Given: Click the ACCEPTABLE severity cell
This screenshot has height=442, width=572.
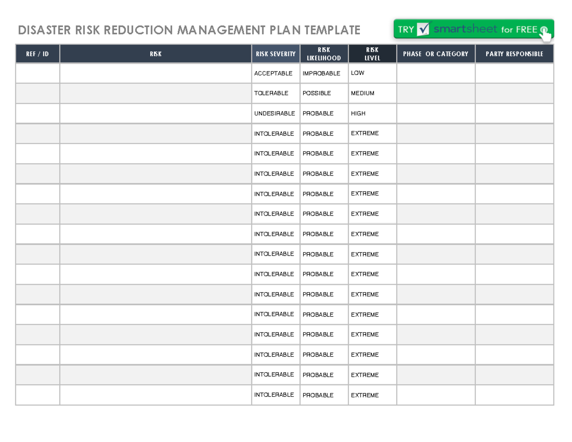Looking at the screenshot, I should click(276, 73).
